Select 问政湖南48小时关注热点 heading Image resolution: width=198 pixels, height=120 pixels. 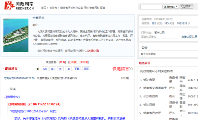tap(156, 71)
